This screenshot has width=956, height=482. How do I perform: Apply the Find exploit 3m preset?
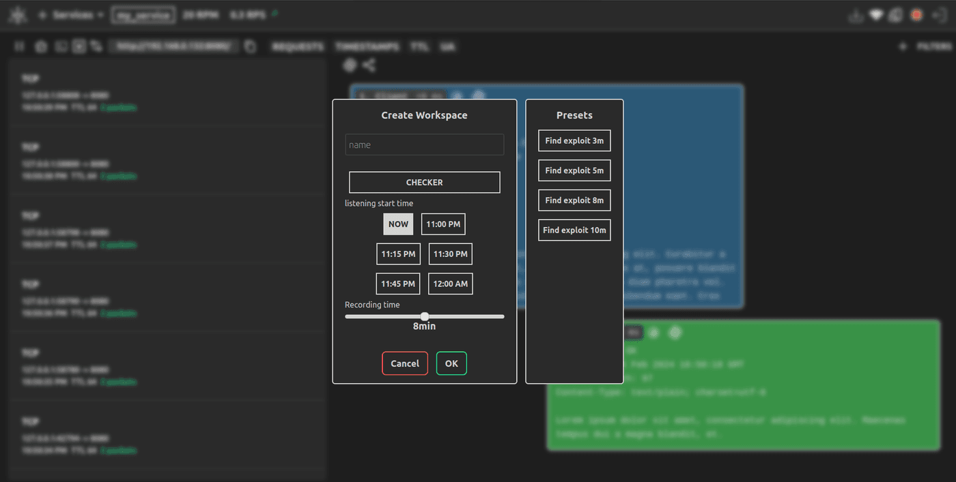tap(574, 140)
